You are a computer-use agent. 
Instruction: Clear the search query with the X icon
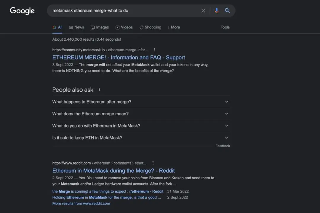203,11
